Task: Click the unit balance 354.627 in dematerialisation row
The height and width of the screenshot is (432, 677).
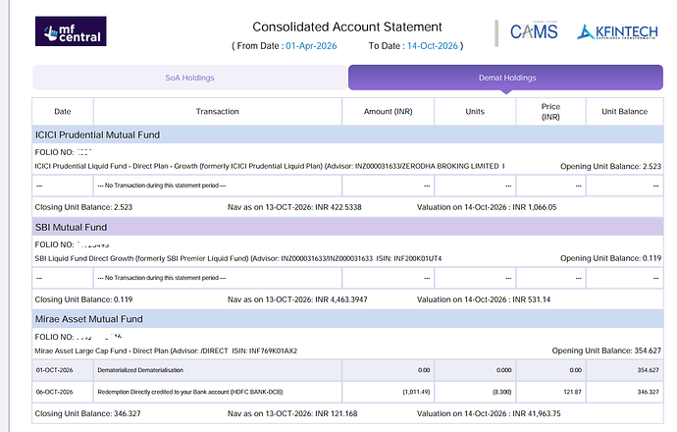Action: tap(649, 370)
